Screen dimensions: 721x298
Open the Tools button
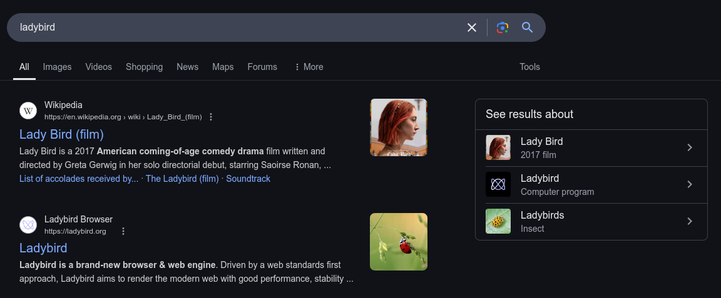pos(529,67)
